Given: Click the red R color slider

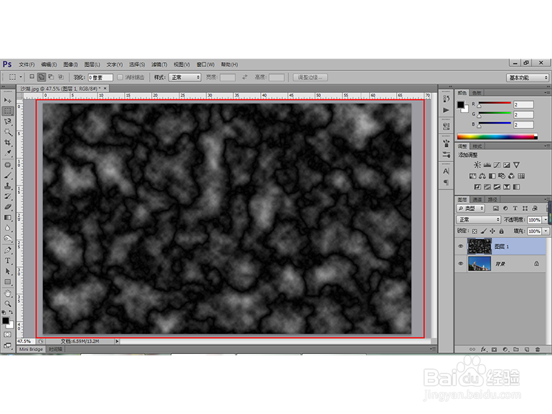Looking at the screenshot, I should point(494,103).
